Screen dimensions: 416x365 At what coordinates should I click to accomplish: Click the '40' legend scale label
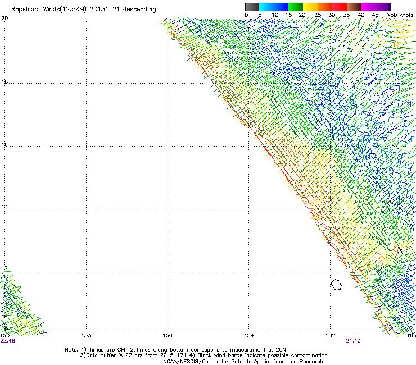pyautogui.click(x=361, y=15)
